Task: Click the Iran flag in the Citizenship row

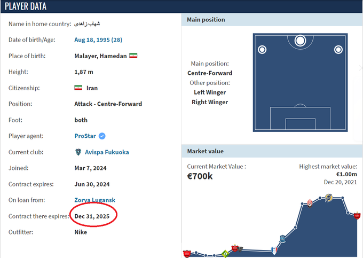Action: [78, 88]
